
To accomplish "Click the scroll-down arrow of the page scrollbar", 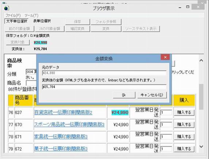I will (x=201, y=146).
